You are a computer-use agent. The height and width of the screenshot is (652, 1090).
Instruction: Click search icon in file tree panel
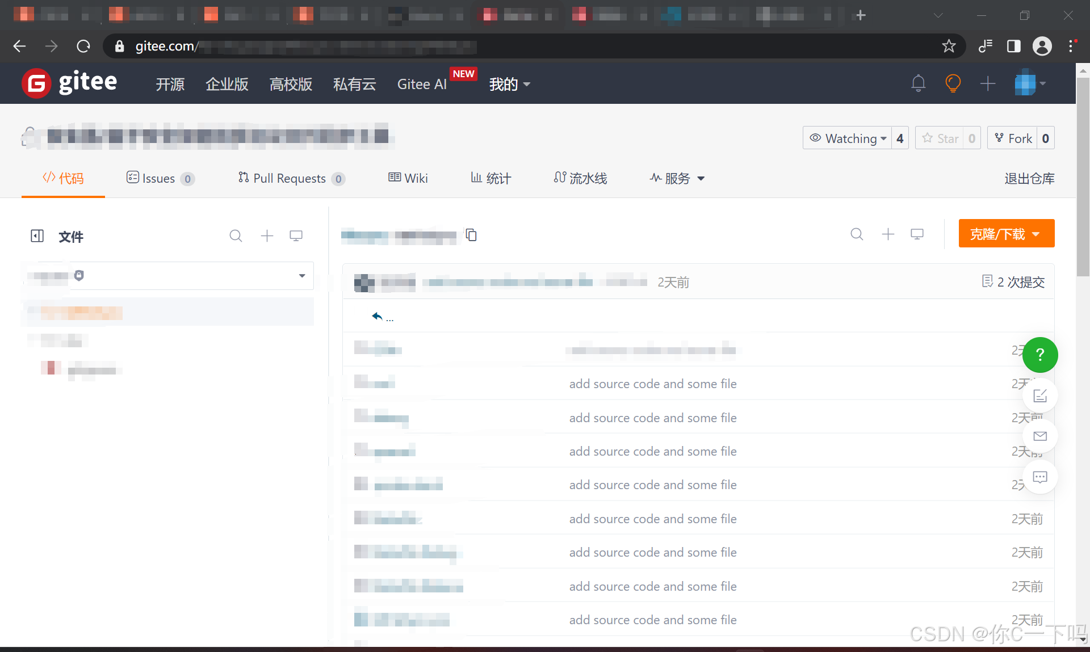point(236,236)
